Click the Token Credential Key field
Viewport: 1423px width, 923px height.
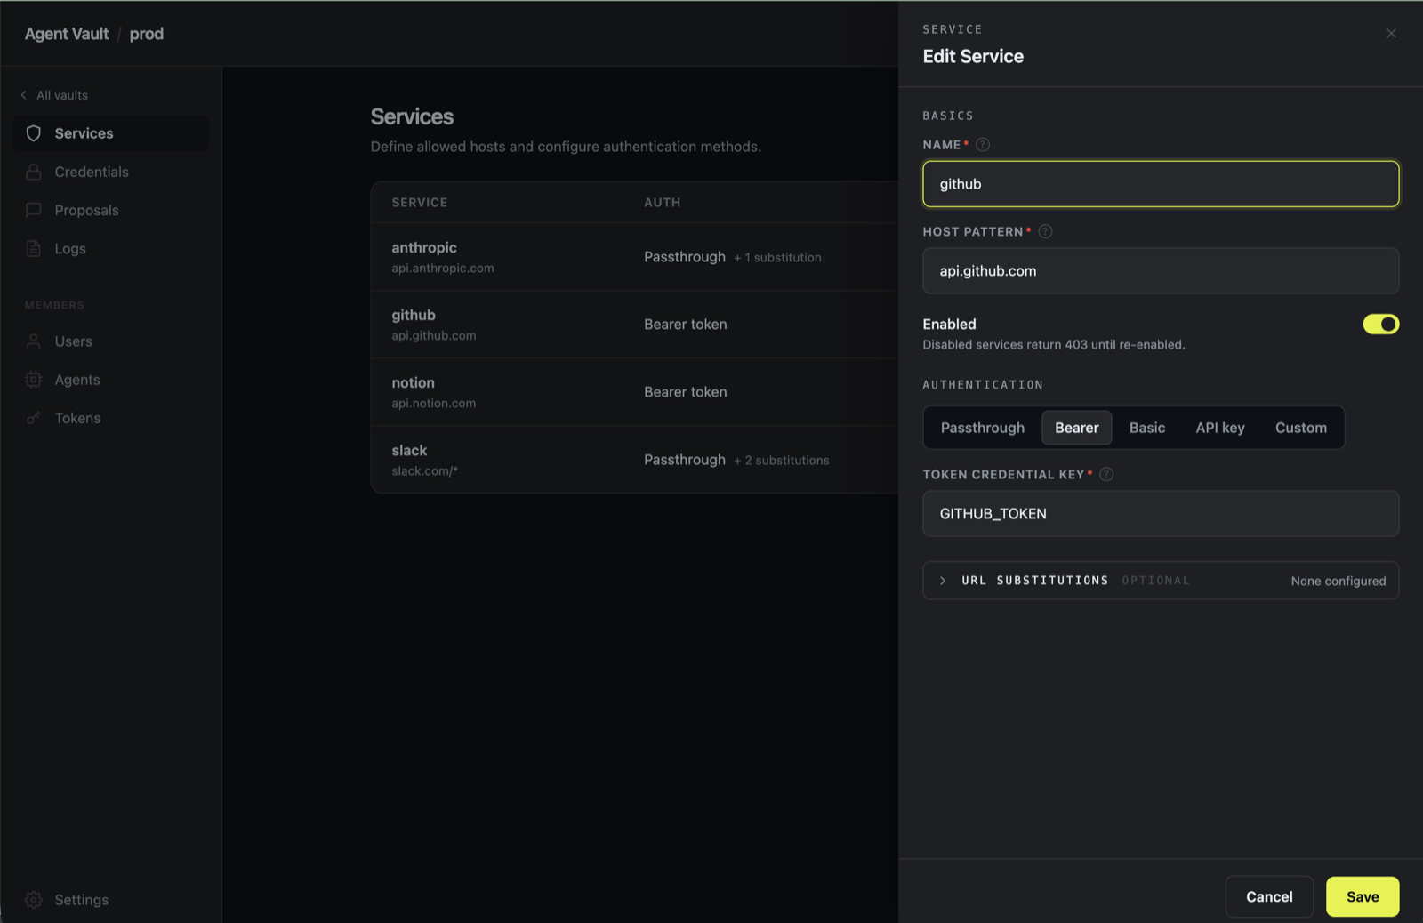click(1161, 514)
